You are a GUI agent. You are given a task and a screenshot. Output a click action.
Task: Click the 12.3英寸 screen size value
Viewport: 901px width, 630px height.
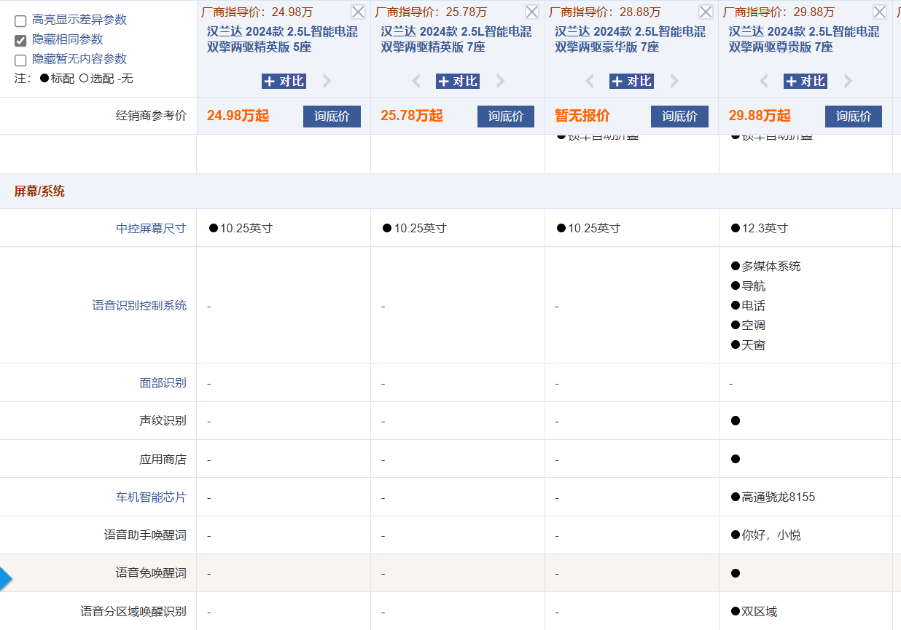point(764,228)
